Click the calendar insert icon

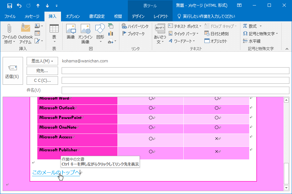pos(37,33)
